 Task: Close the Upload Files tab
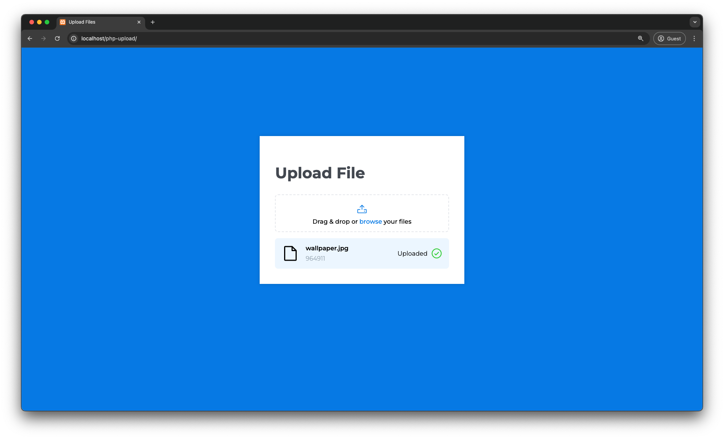point(139,22)
